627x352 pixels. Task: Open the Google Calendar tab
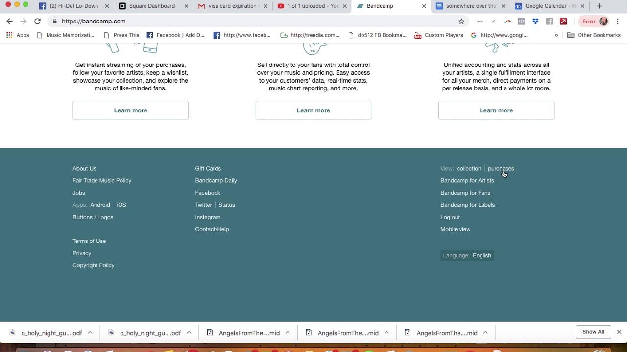[x=545, y=6]
